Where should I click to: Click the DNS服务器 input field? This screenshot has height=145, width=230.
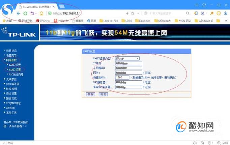pyautogui.click(x=128, y=82)
